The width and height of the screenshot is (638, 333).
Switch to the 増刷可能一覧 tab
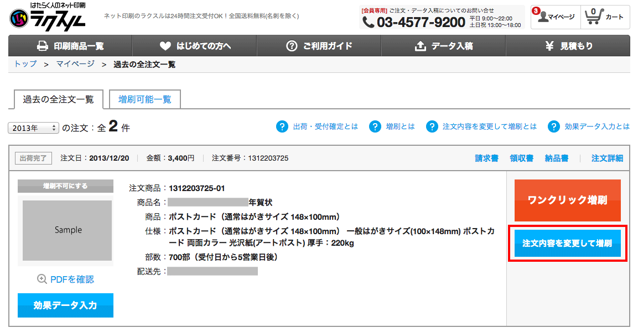[x=145, y=99]
